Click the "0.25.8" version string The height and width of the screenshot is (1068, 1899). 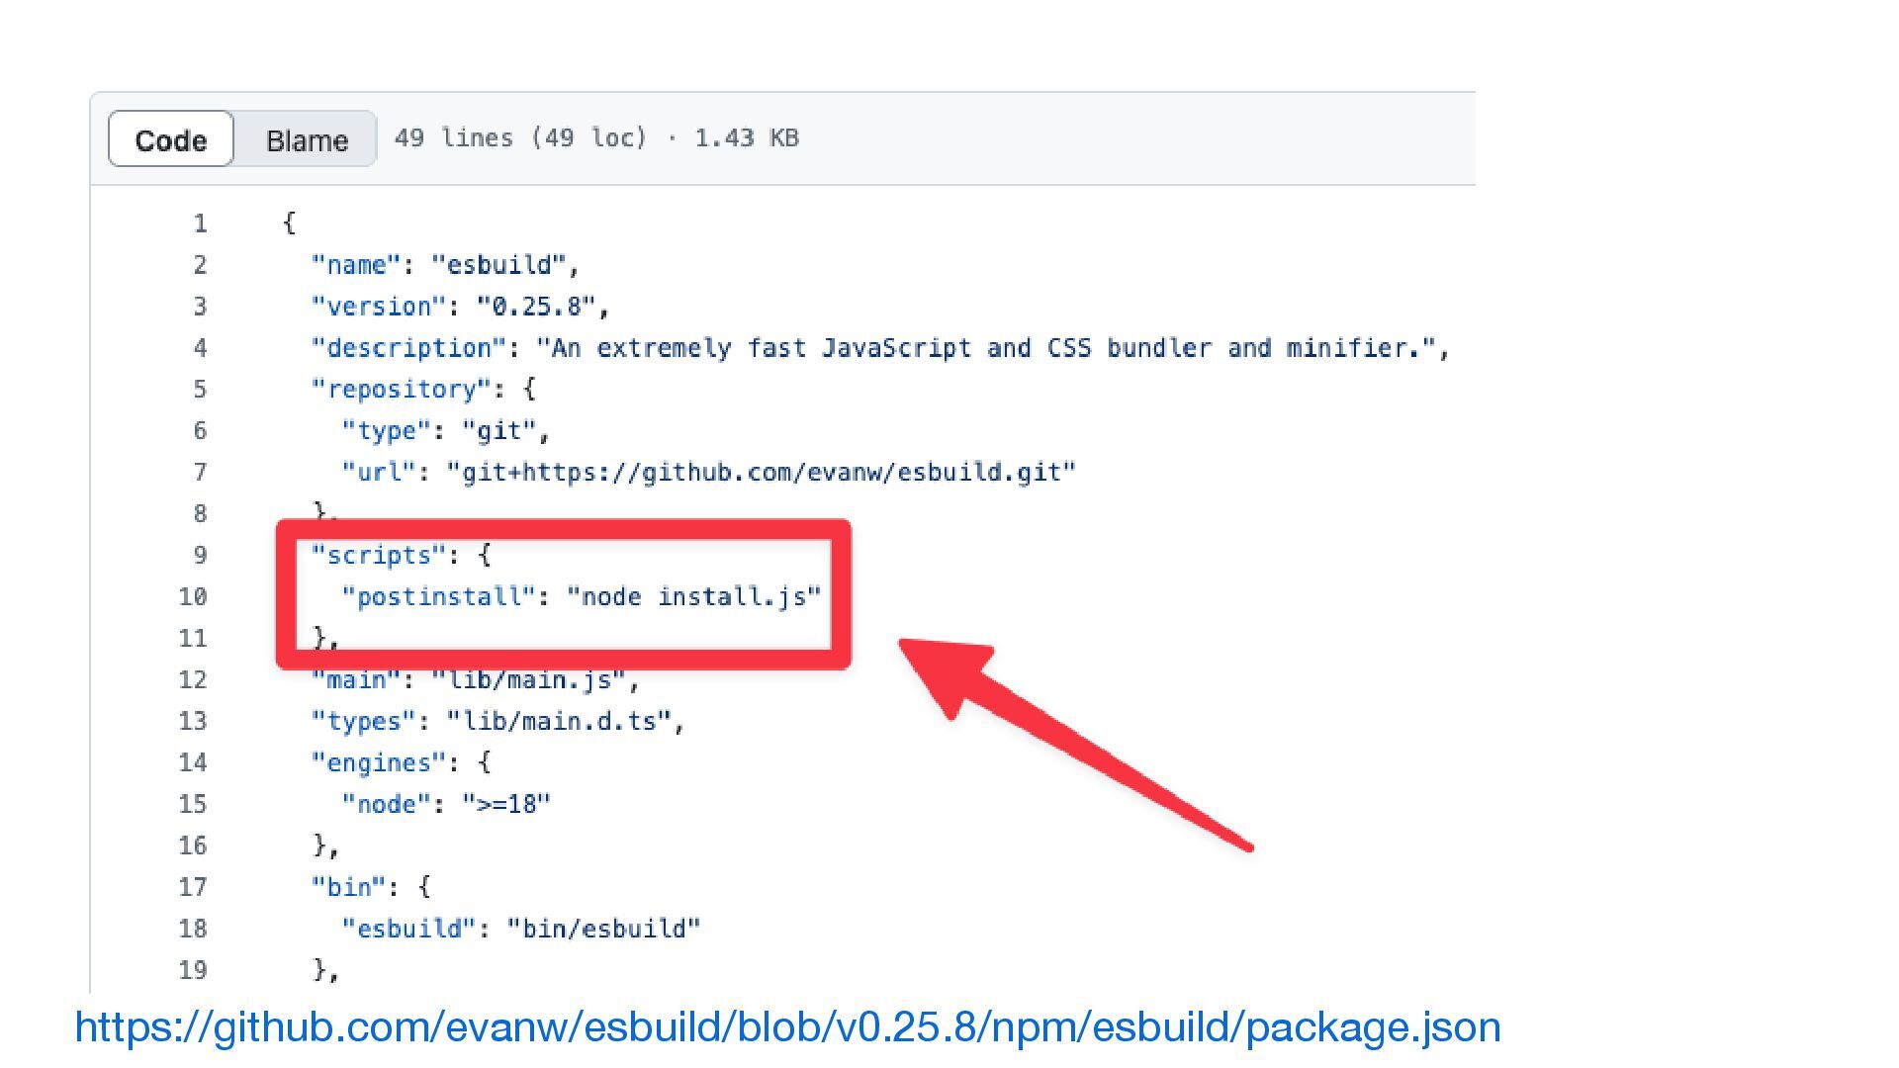tap(536, 307)
